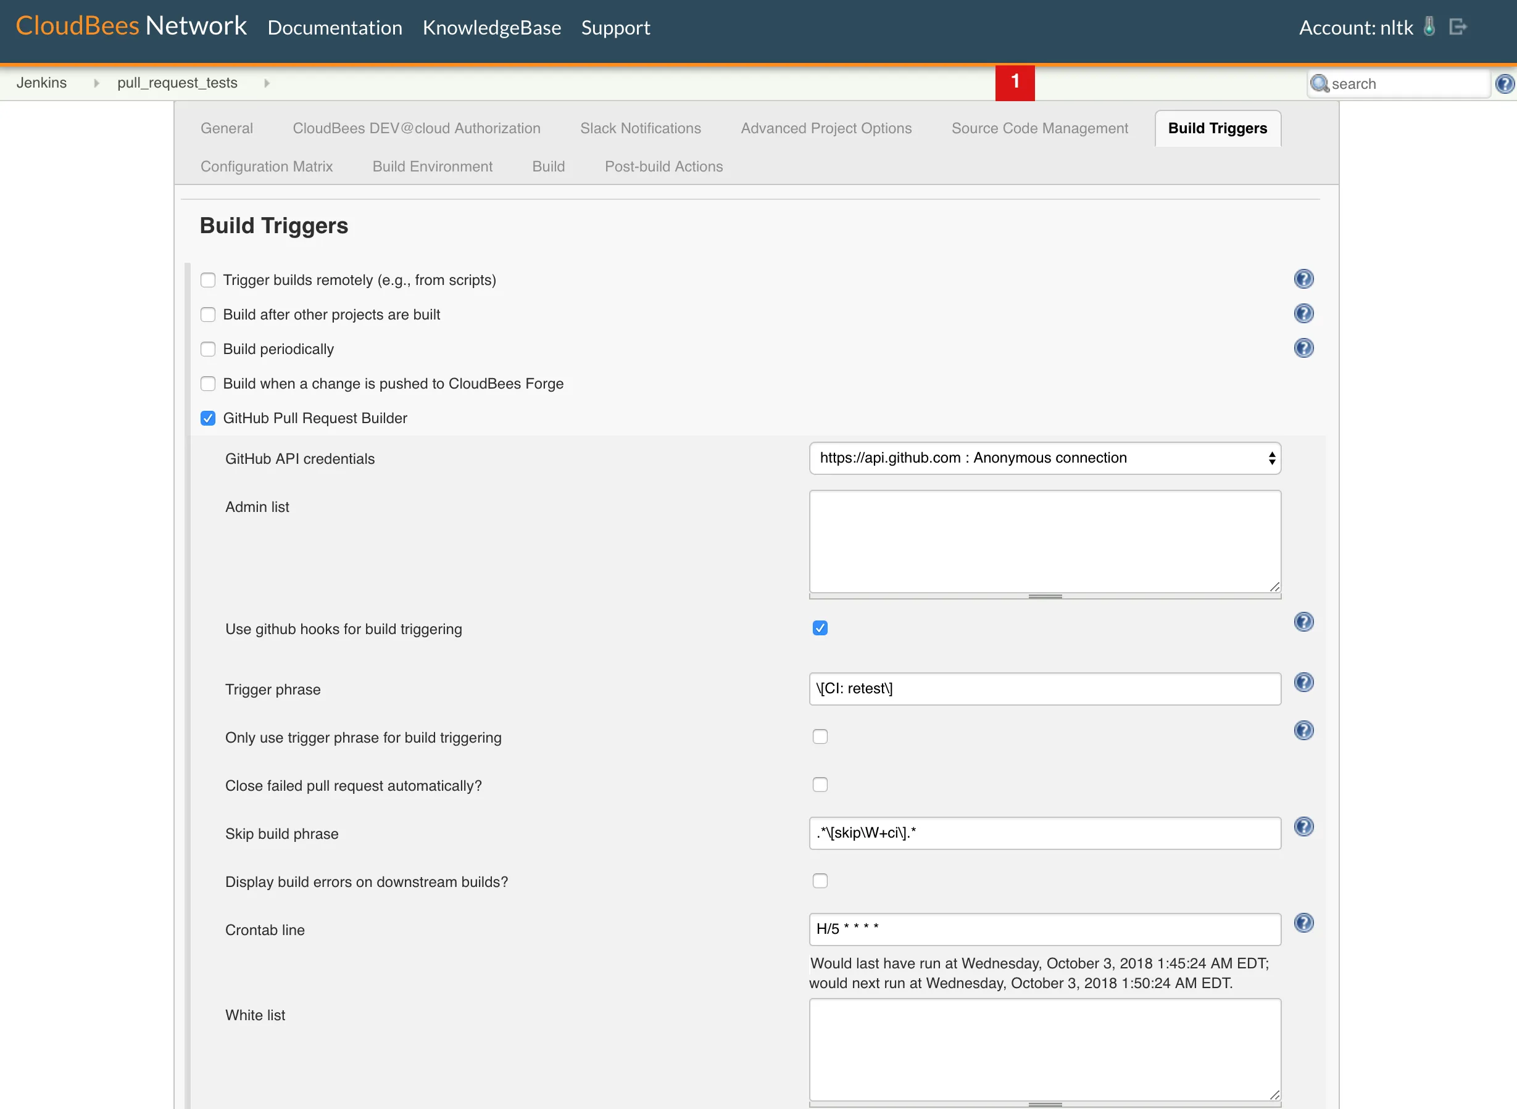Switch to Source Code Management tab
This screenshot has width=1517, height=1109.
(x=1039, y=128)
